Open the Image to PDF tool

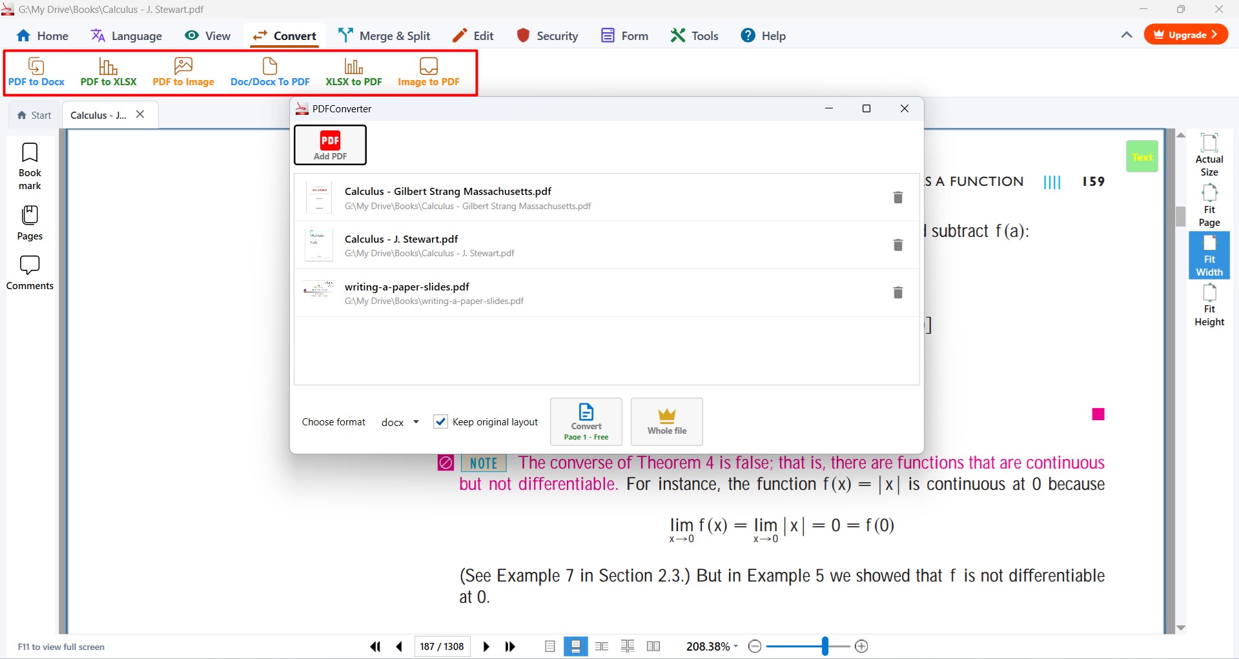pyautogui.click(x=429, y=72)
